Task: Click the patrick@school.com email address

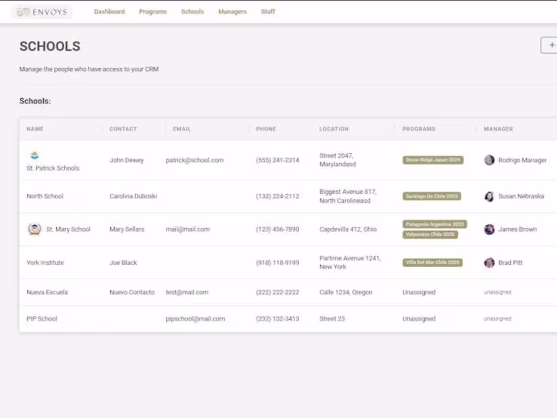Action: coord(195,160)
